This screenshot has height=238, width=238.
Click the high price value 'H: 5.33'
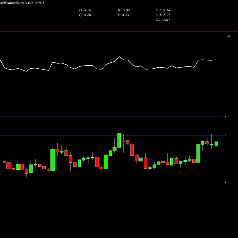coord(124,10)
